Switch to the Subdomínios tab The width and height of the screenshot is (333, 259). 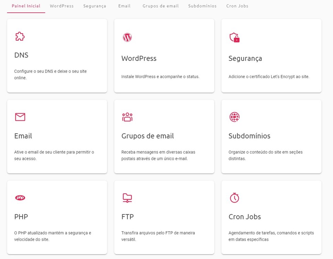(x=202, y=6)
